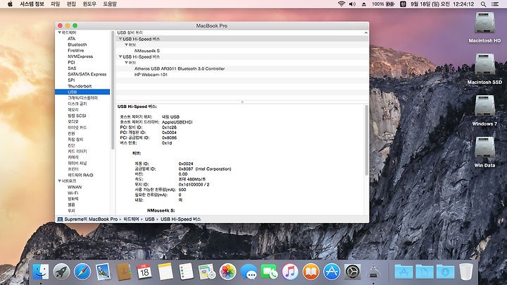Click eject icon in menu bar
Image resolution: width=507 pixels, height=285 pixels.
coord(364,4)
